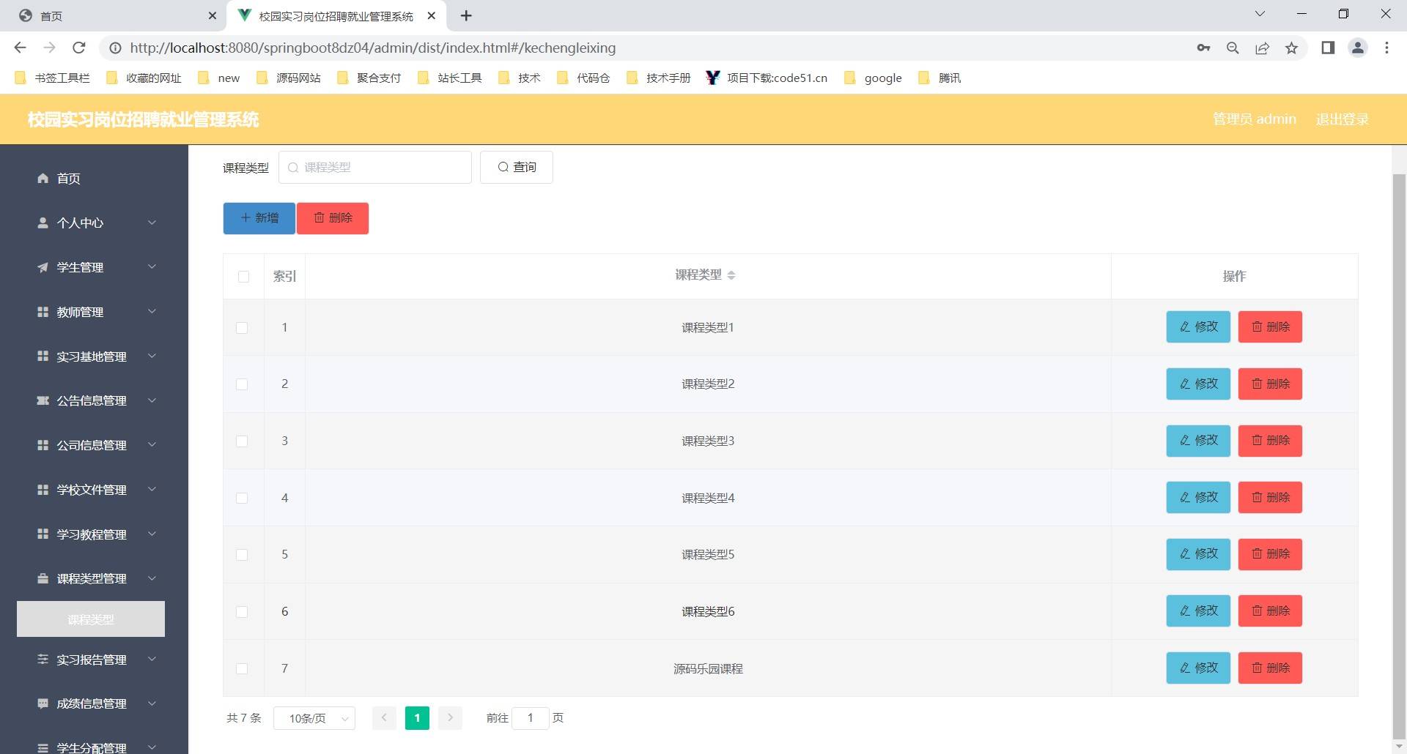Click inside the 课程类型 search input field
Viewport: 1407px width, 754px height.
click(x=375, y=167)
